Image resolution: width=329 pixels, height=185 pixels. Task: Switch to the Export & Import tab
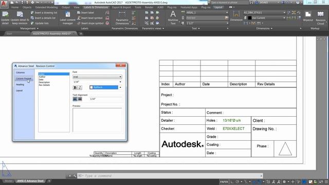121,7
